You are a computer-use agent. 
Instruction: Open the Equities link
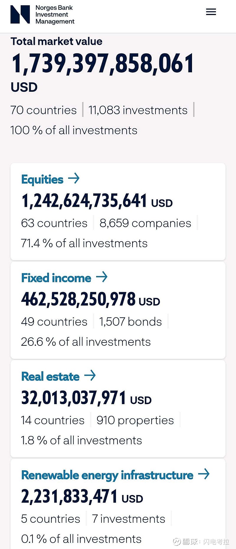[x=42, y=179]
